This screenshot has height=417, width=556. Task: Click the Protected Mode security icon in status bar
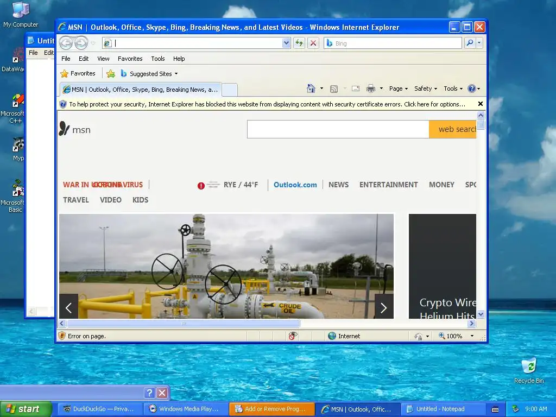point(419,336)
